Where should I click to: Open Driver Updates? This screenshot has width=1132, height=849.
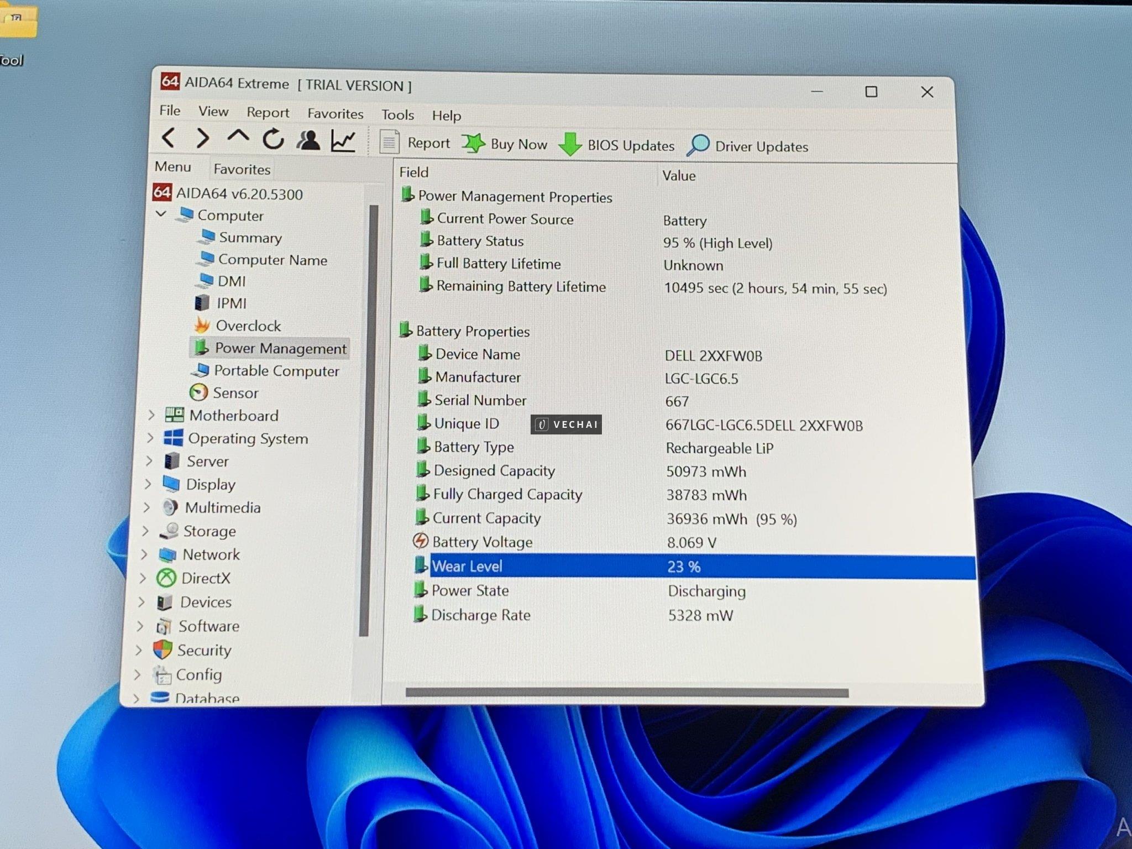tap(747, 146)
